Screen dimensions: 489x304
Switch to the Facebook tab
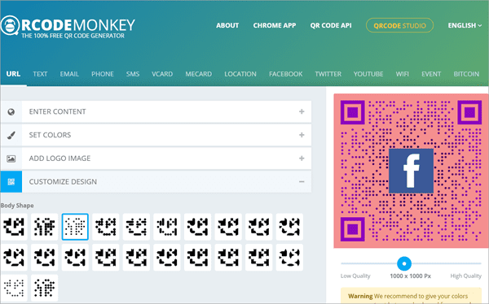coord(286,74)
